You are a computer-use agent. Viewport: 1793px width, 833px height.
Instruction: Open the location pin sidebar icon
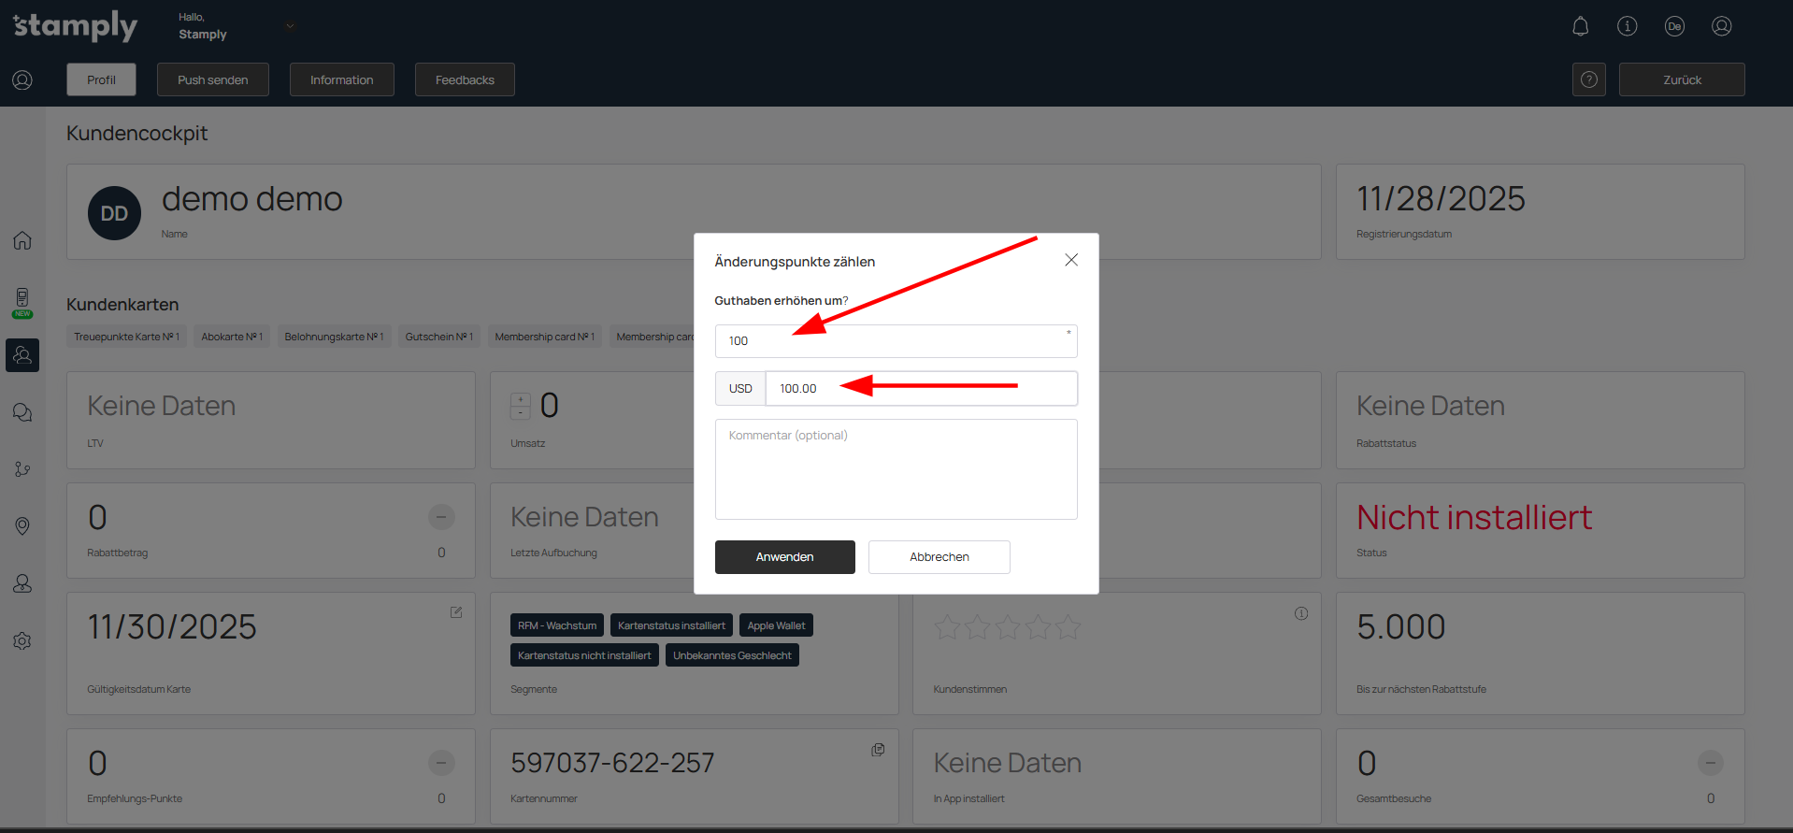(x=22, y=526)
